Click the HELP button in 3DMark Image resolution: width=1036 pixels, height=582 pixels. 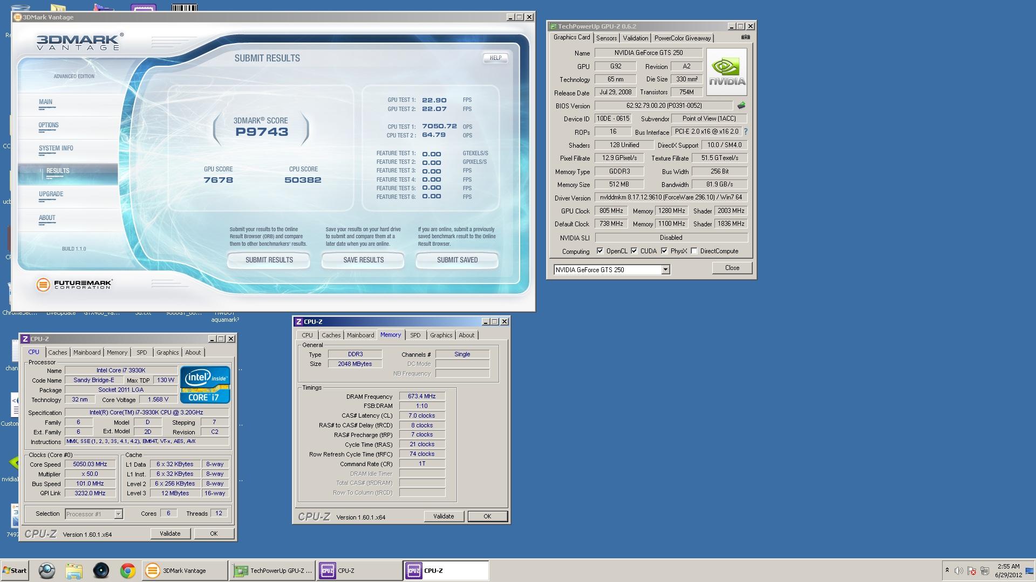click(x=495, y=58)
